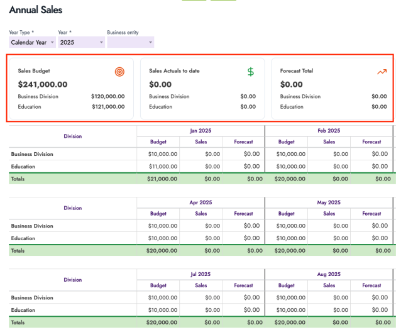
Task: Click the Annual Sales page heading
Action: pyautogui.click(x=36, y=10)
